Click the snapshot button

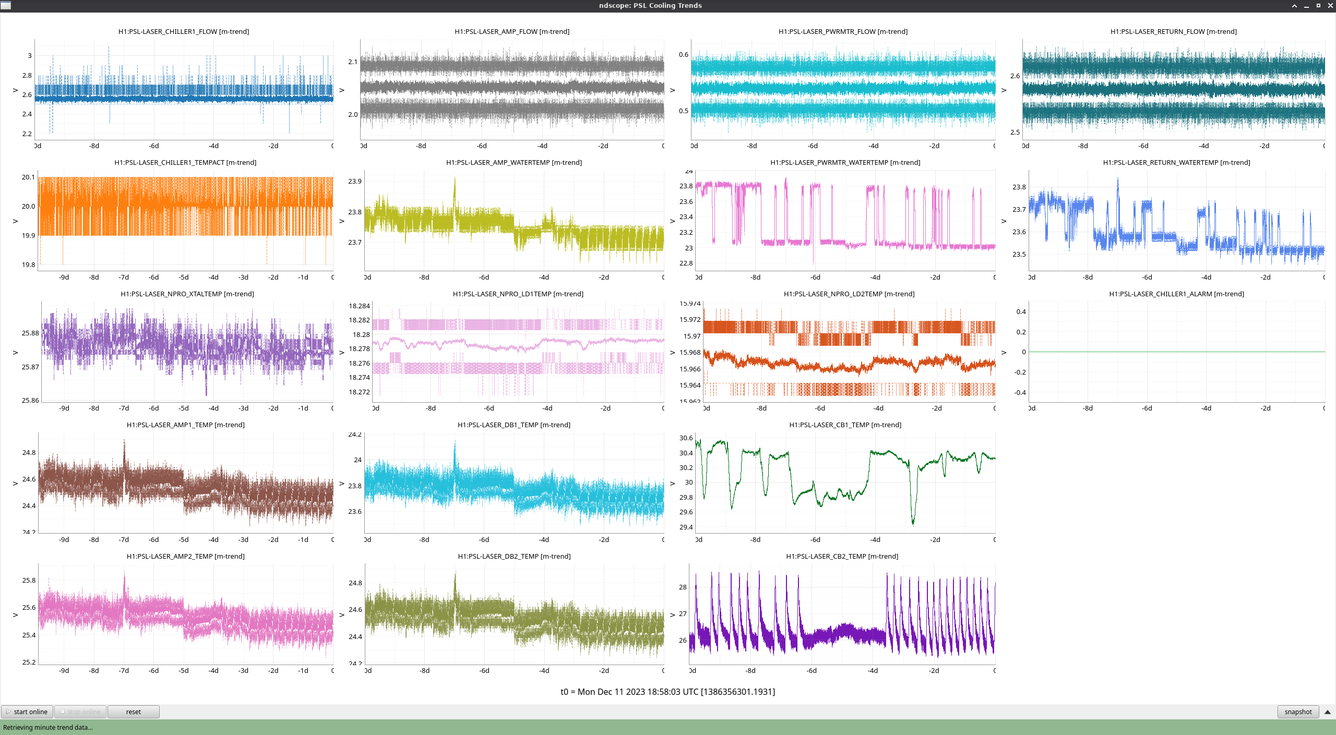pyautogui.click(x=1297, y=712)
